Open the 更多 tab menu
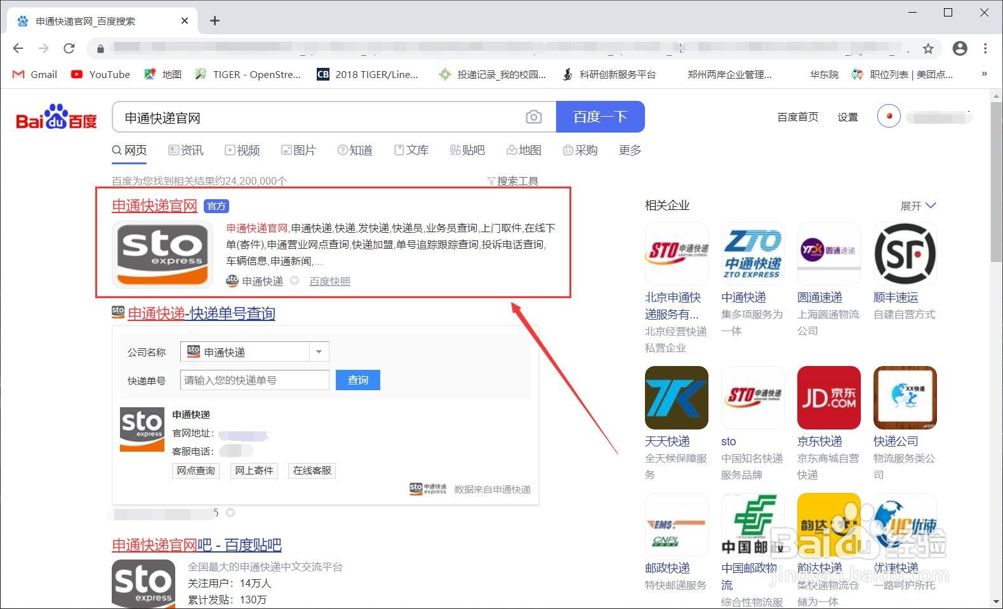The image size is (1003, 609). point(630,150)
